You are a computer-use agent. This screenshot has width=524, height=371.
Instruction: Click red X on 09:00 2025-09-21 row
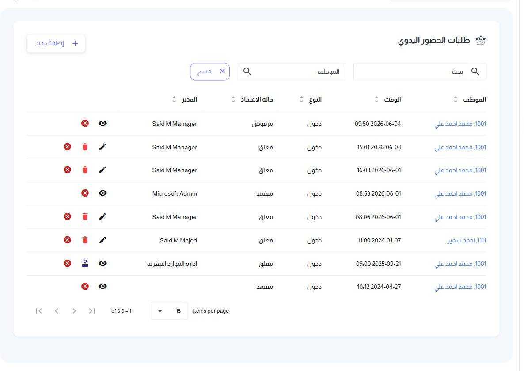pos(67,263)
